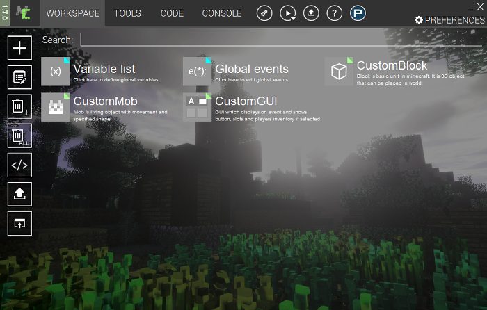The height and width of the screenshot is (310, 487).
Task: Open PREFERENCES
Action: coord(449,20)
